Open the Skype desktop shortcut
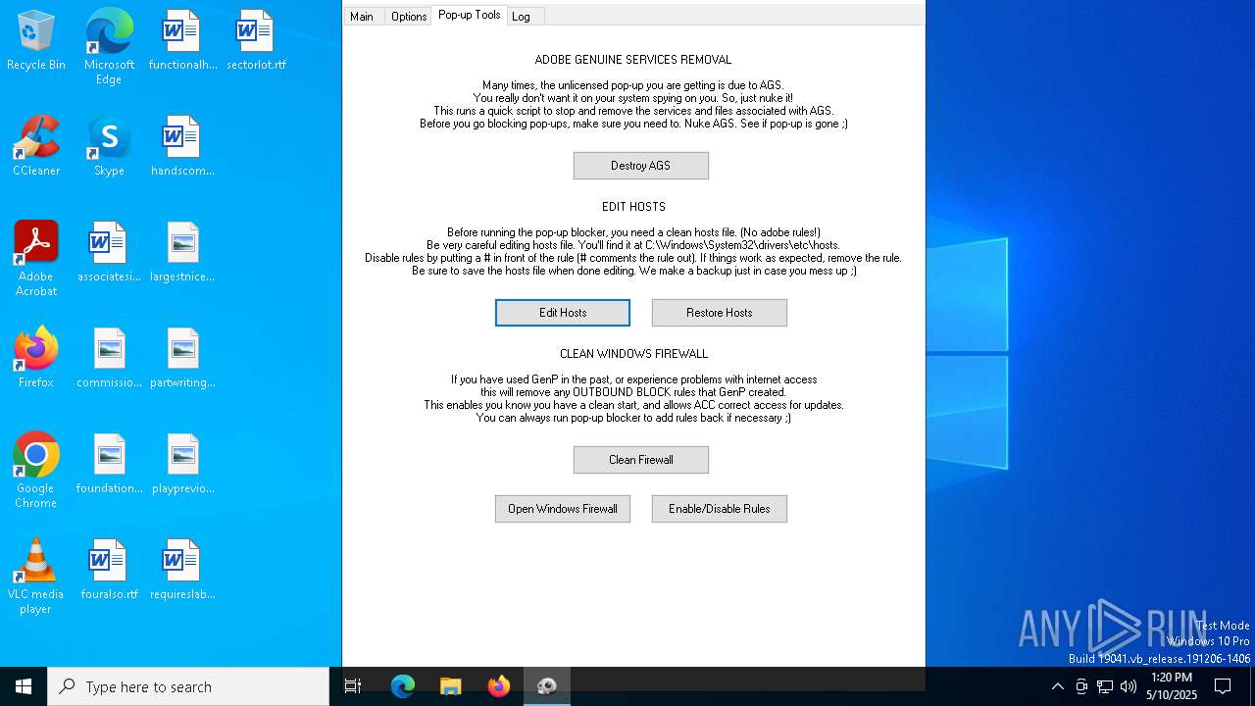The image size is (1255, 706). pyautogui.click(x=109, y=146)
